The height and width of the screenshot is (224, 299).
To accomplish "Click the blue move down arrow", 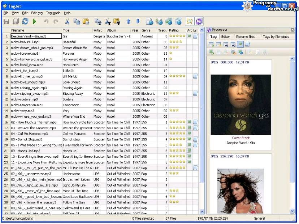I will click(138, 22).
